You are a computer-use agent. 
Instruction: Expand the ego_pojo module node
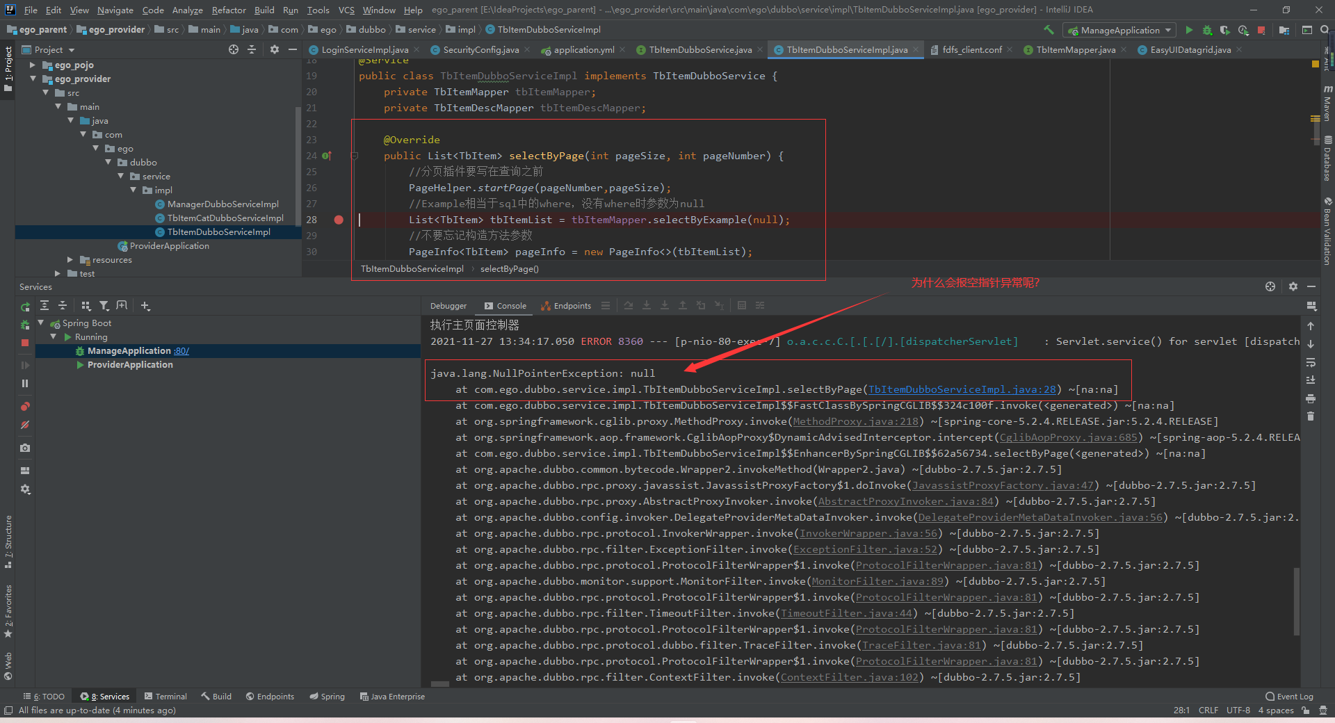tap(33, 65)
